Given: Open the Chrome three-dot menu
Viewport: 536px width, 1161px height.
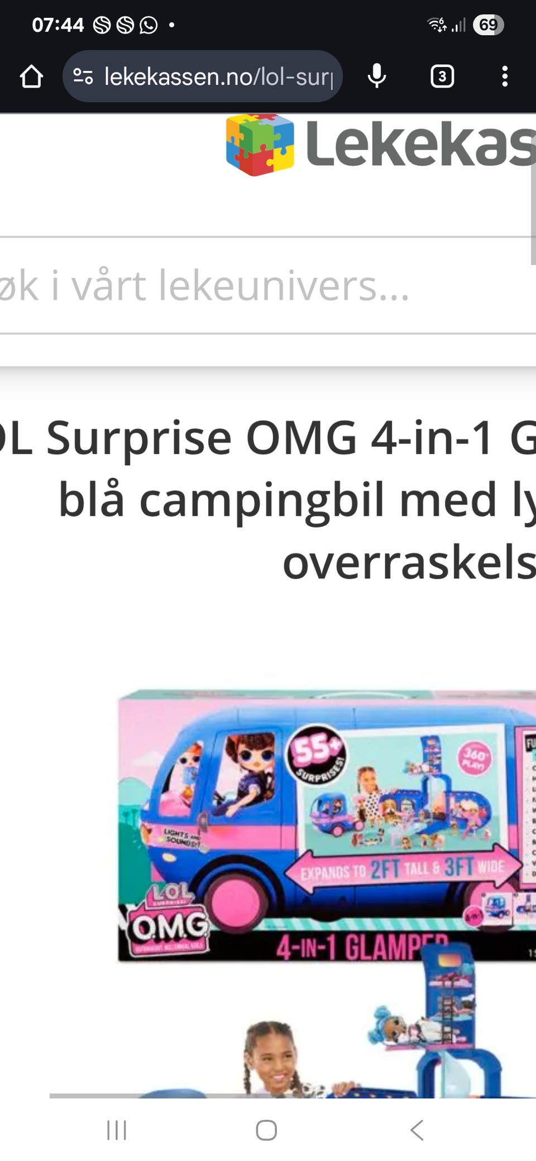Looking at the screenshot, I should pos(505,76).
